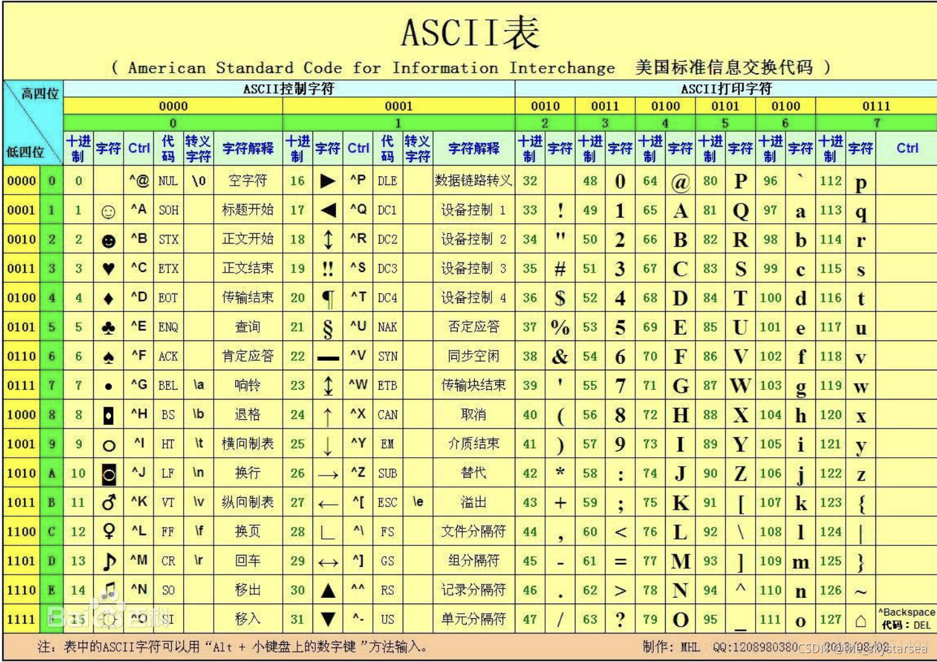The image size is (937, 662).
Task: Click the downward solid triangle for code 31
Action: coord(328,620)
